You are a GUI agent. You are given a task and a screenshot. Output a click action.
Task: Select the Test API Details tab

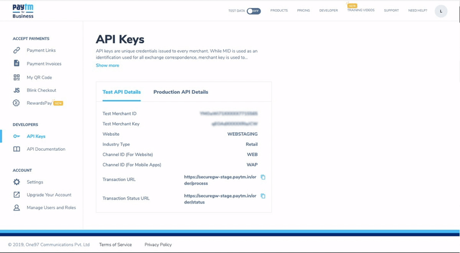pos(121,92)
